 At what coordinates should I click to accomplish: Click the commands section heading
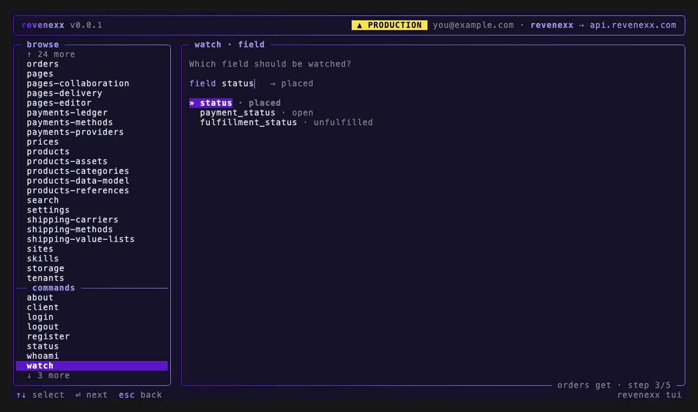click(53, 288)
